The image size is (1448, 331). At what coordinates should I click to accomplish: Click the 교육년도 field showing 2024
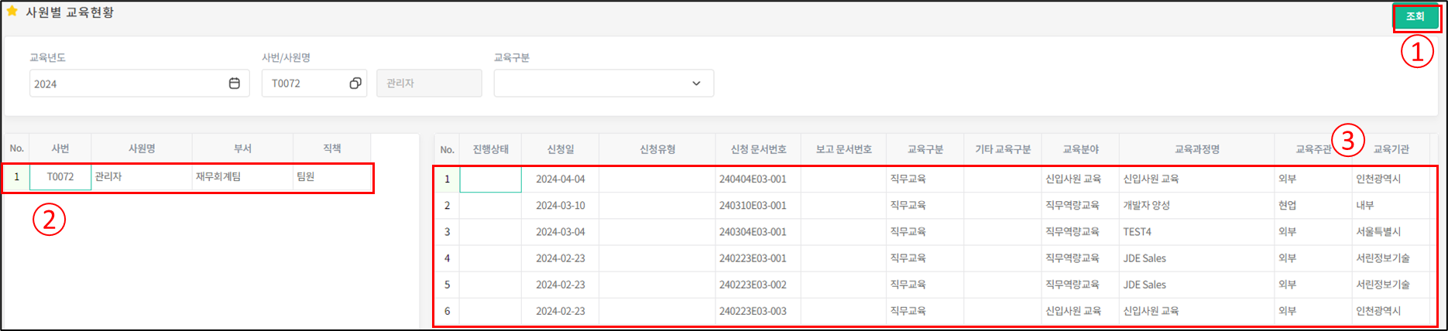124,84
